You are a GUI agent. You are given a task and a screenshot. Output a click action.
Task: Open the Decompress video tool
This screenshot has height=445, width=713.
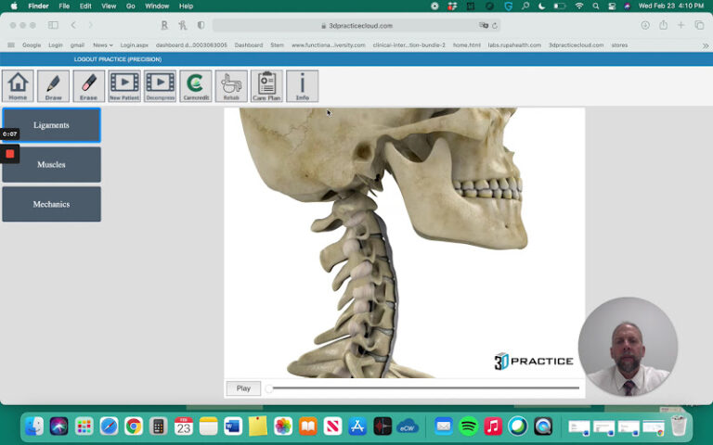160,86
